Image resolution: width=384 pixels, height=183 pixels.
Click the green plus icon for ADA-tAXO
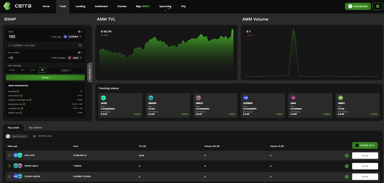347,155
